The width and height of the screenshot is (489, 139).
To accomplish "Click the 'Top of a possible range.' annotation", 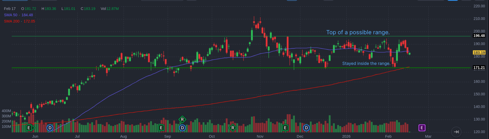I will pyautogui.click(x=358, y=32).
